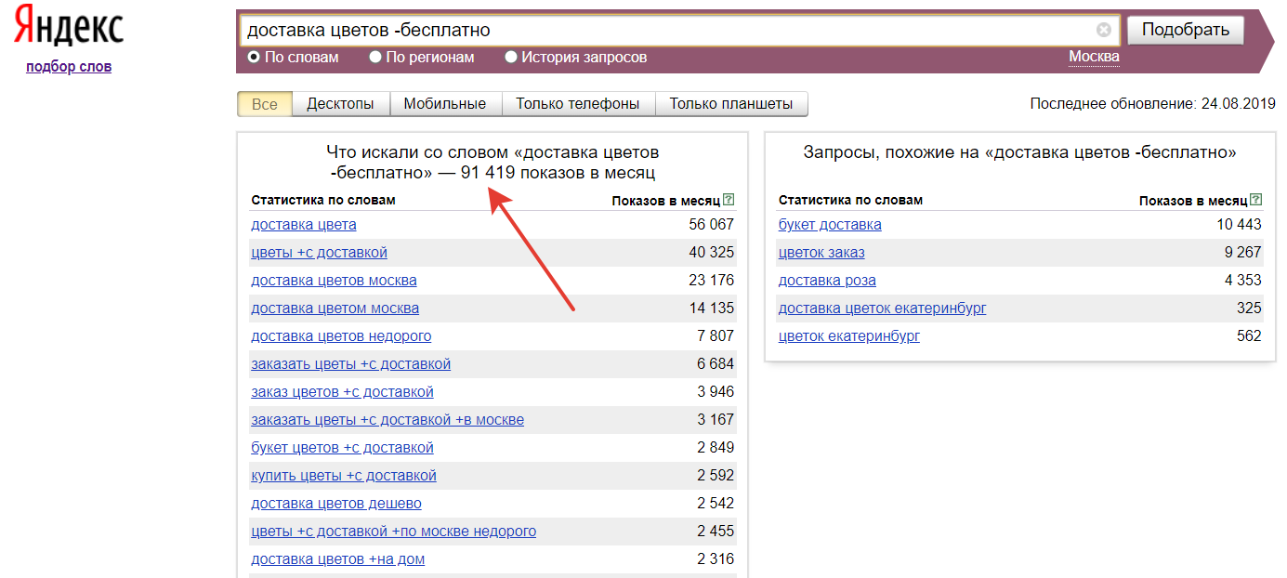Clear the search field with the X icon
Image resolution: width=1287 pixels, height=578 pixels.
[x=1103, y=30]
